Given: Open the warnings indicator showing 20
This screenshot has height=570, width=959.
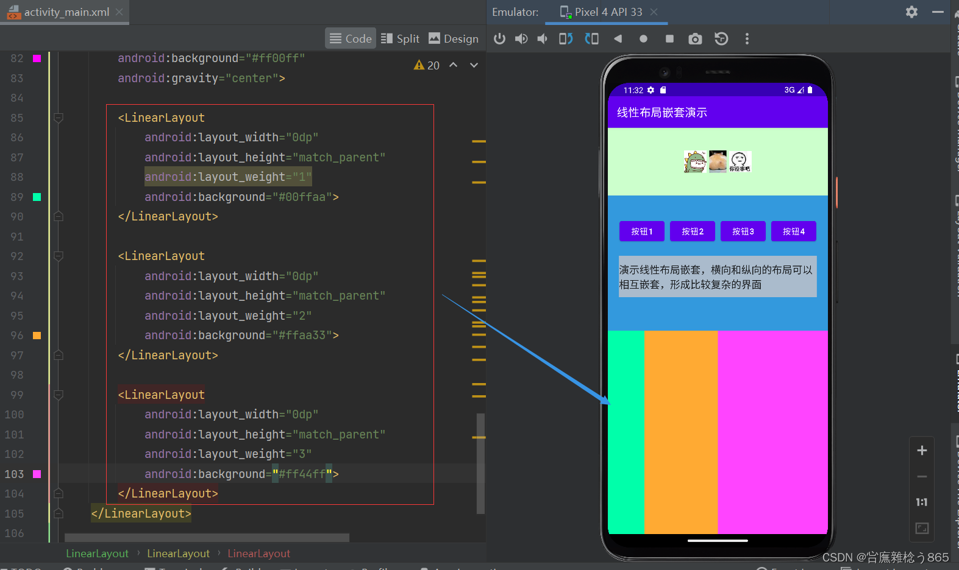Looking at the screenshot, I should [x=427, y=65].
